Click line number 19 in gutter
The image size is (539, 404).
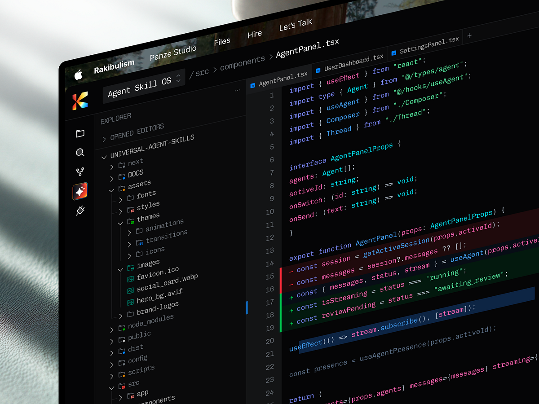[269, 328]
